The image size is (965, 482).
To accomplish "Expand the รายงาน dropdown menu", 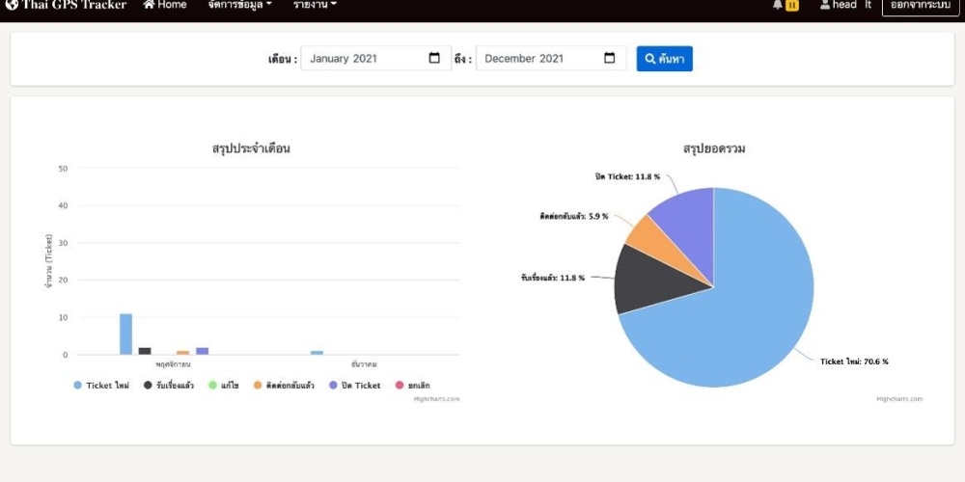I will (x=315, y=5).
